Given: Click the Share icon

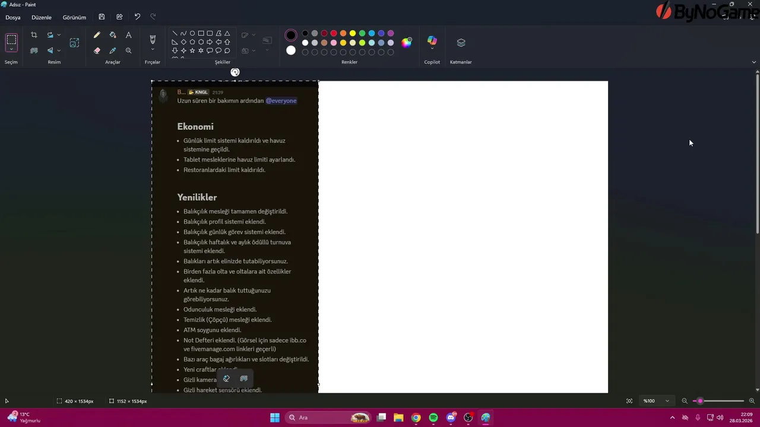Looking at the screenshot, I should pos(119,17).
